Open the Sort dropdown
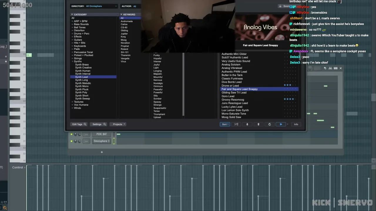Screen dimensions: 376x211 click(x=225, y=124)
